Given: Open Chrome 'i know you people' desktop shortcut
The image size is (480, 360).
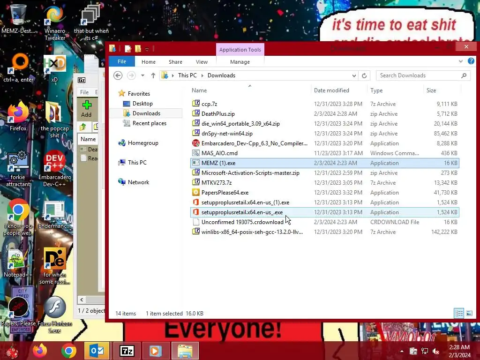Looking at the screenshot, I should (18, 217).
